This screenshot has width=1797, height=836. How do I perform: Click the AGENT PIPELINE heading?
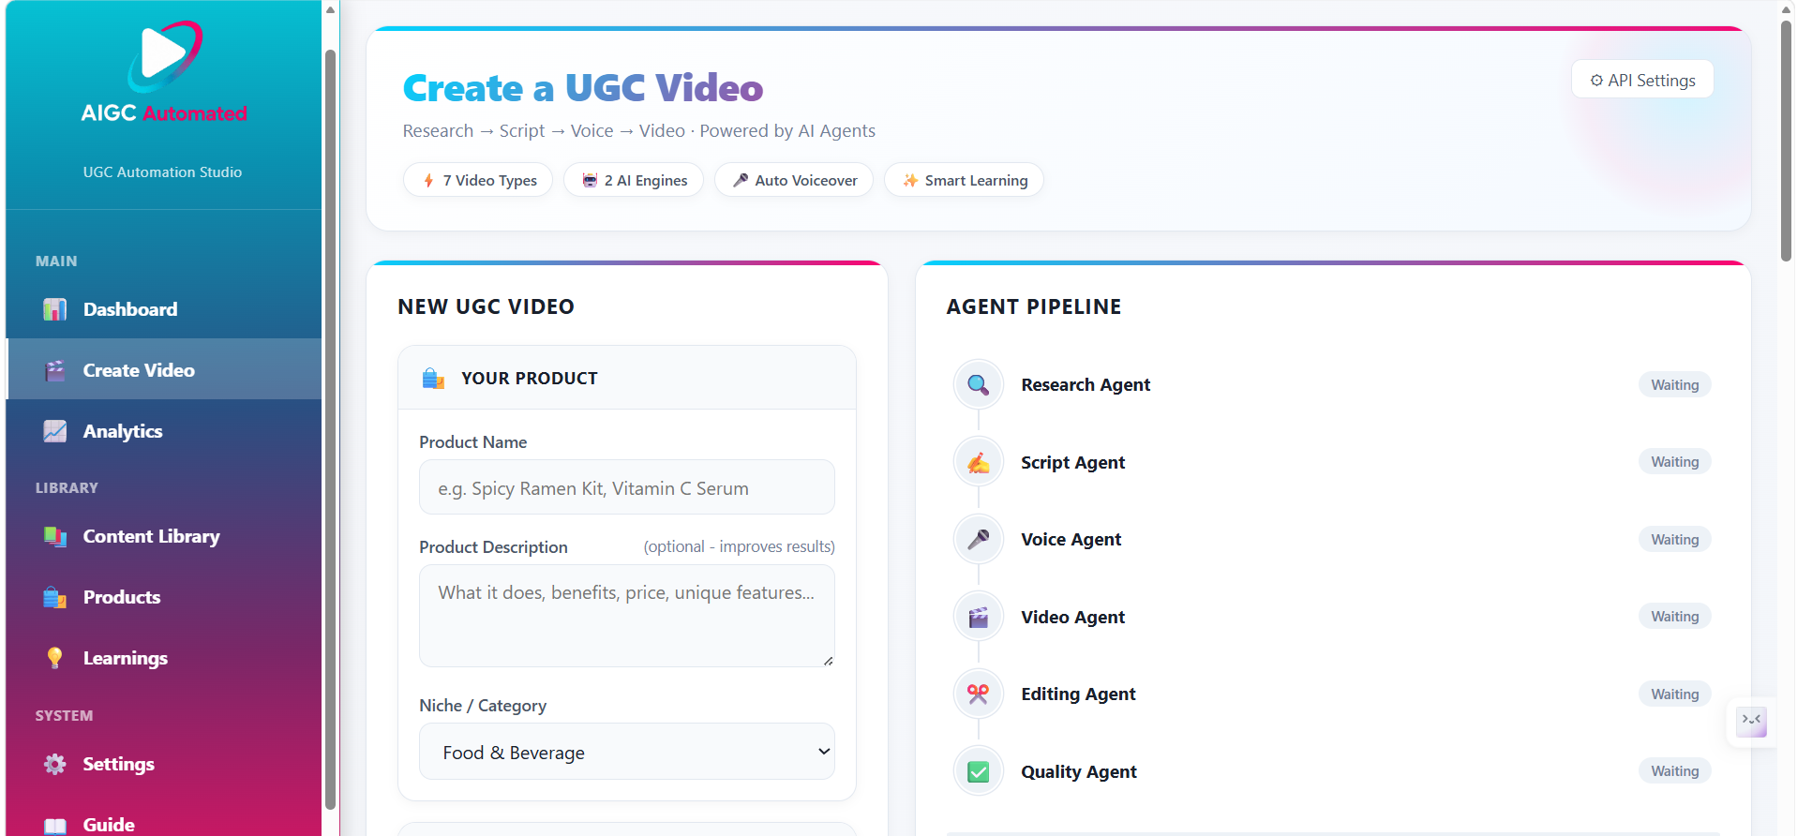pyautogui.click(x=1034, y=306)
